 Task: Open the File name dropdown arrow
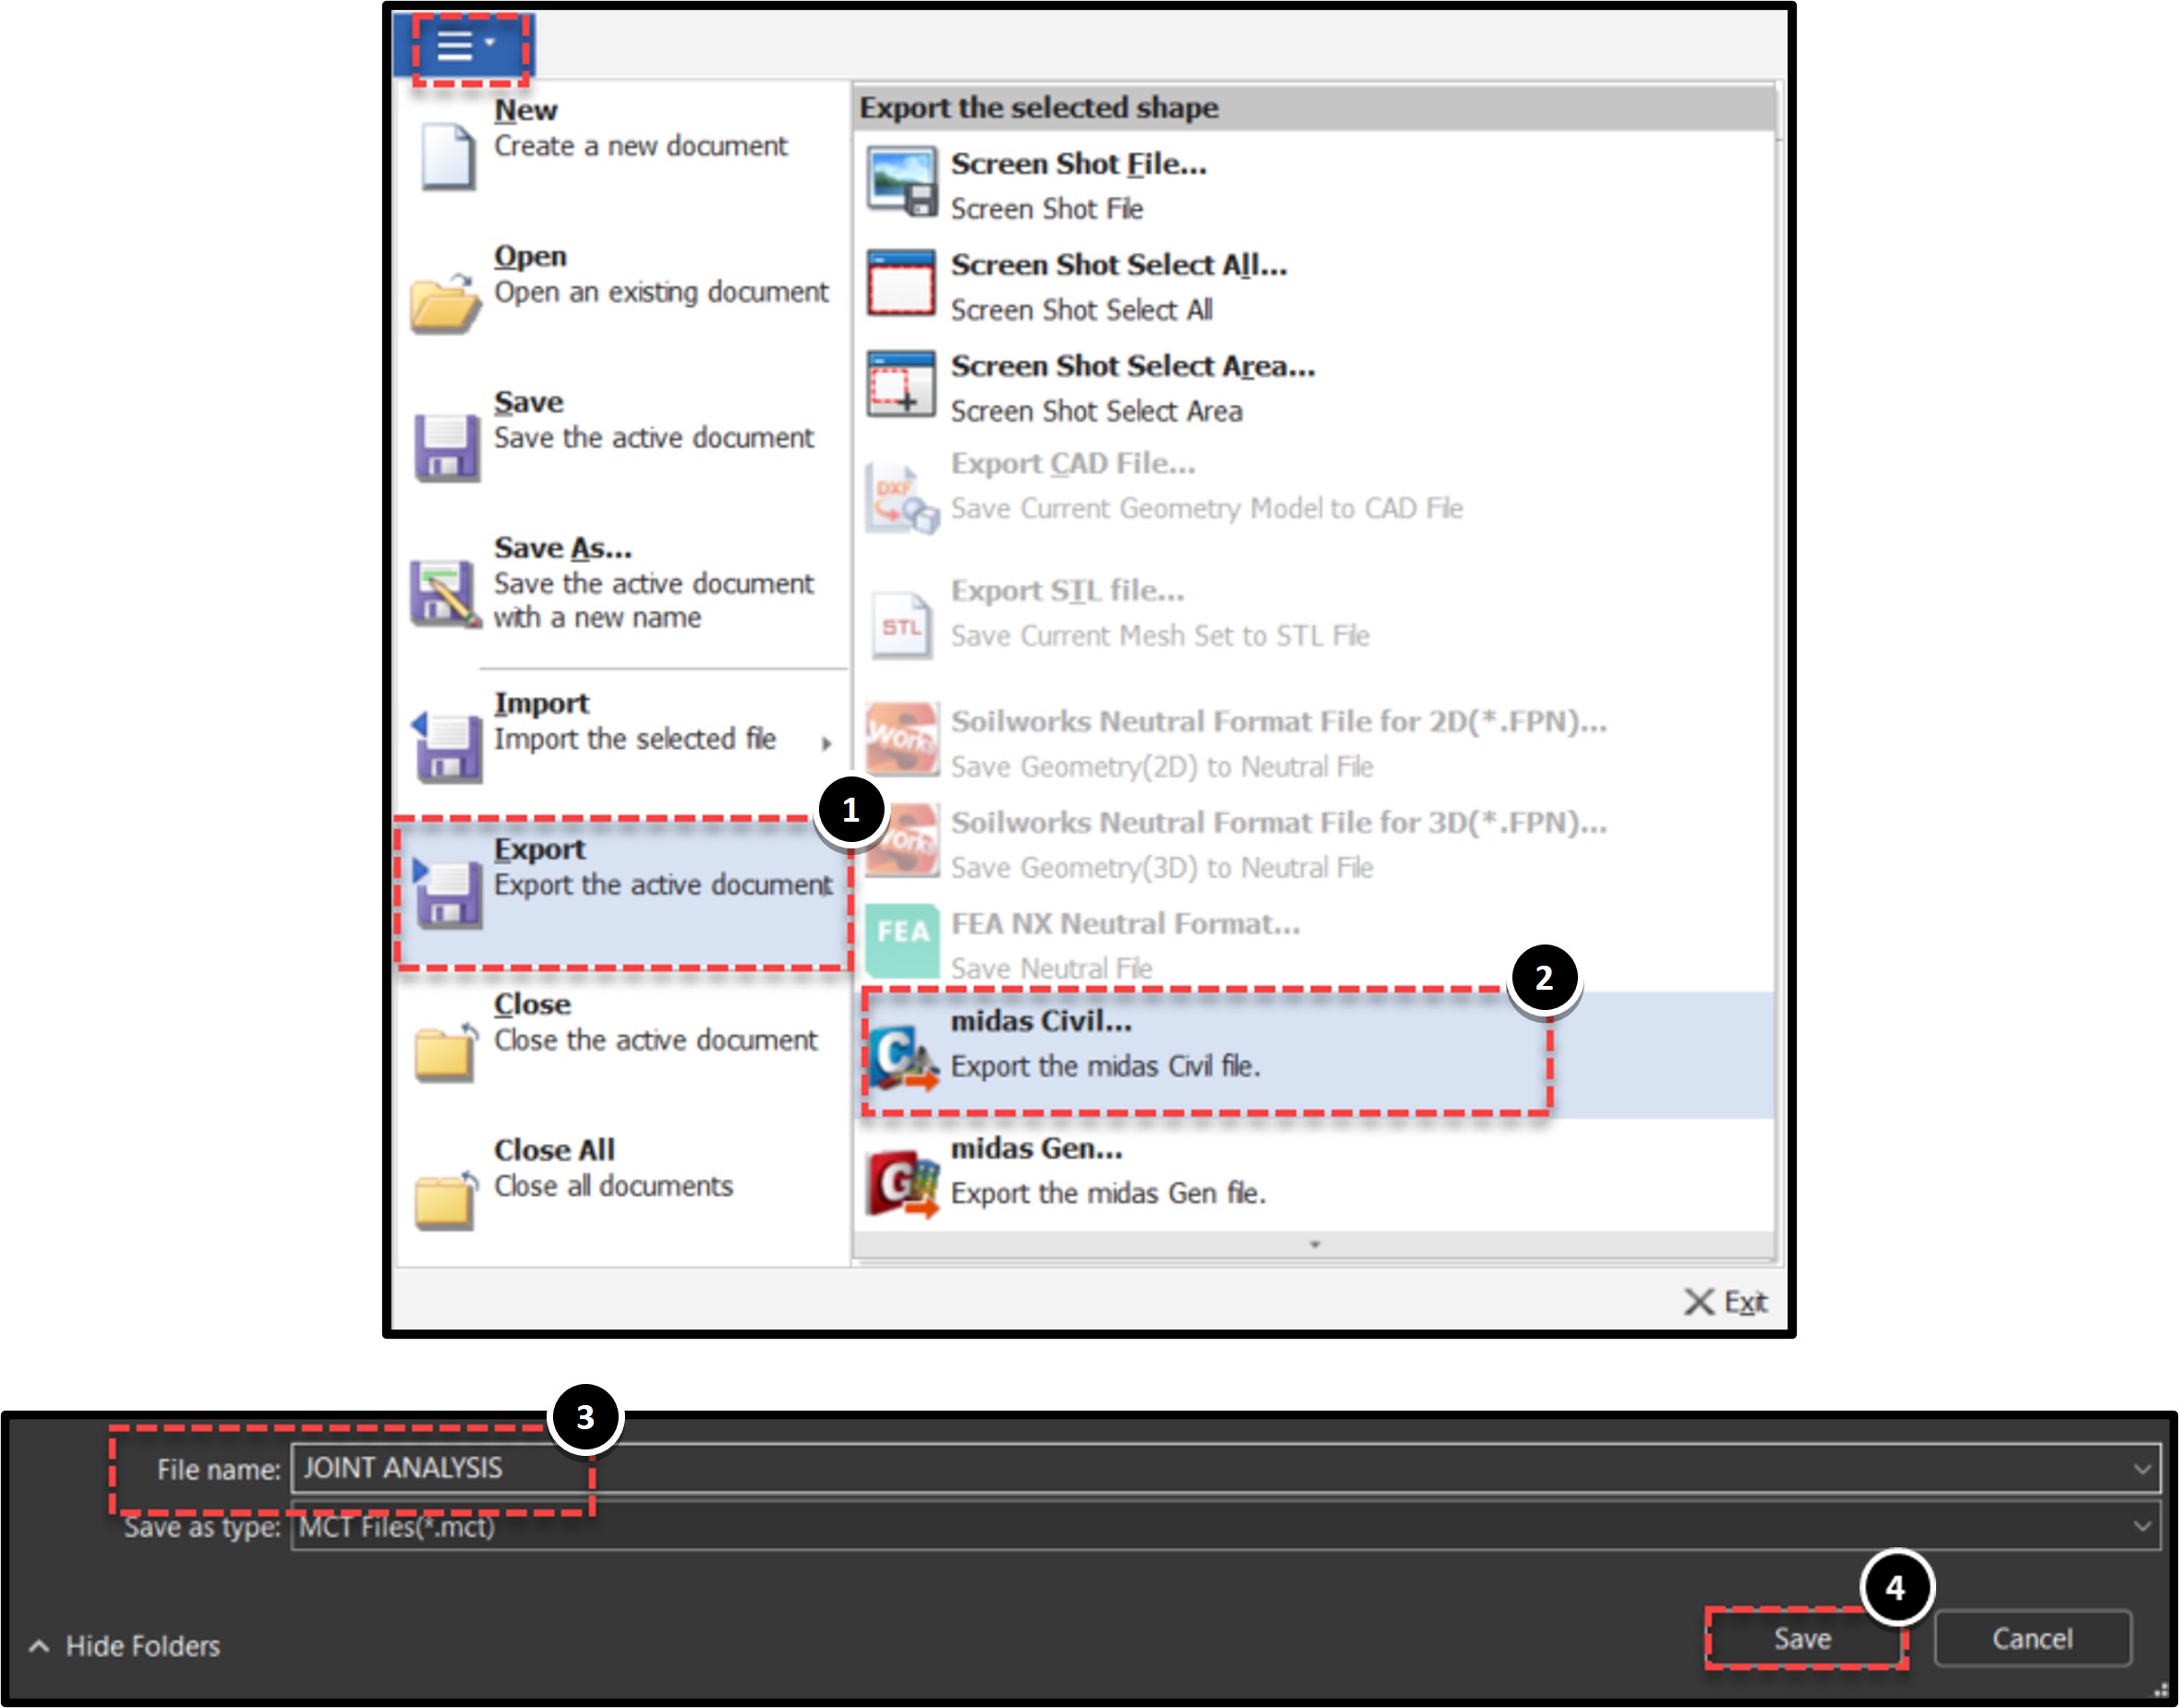[2142, 1469]
